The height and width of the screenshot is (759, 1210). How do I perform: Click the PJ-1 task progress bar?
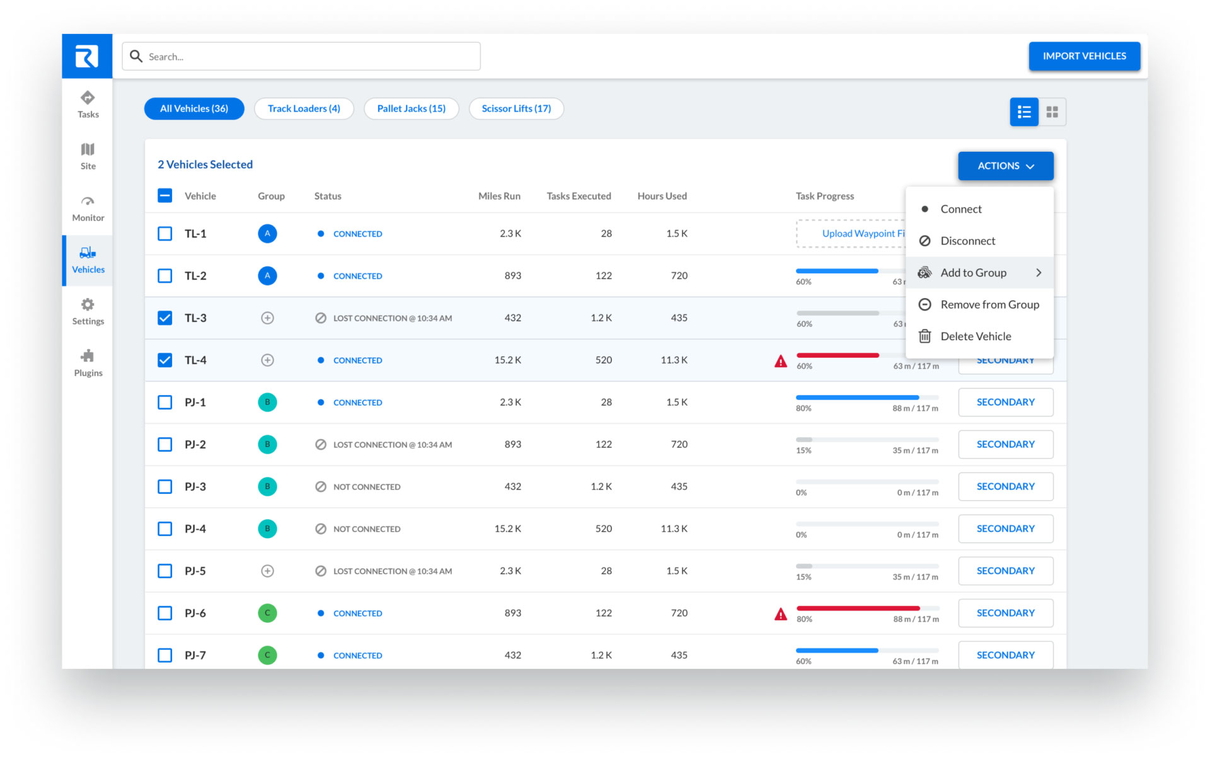pyautogui.click(x=867, y=397)
